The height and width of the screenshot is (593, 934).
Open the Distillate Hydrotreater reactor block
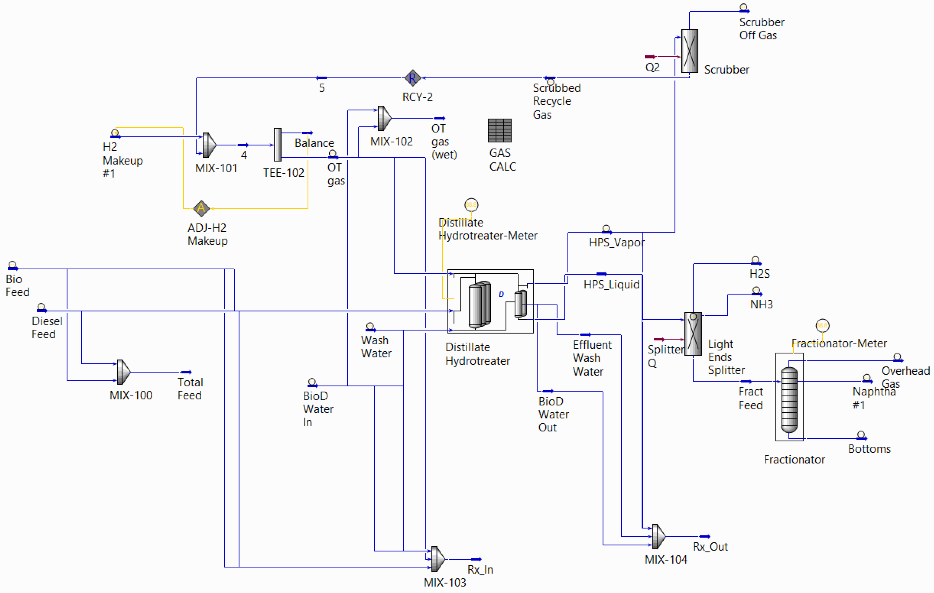pyautogui.click(x=490, y=301)
